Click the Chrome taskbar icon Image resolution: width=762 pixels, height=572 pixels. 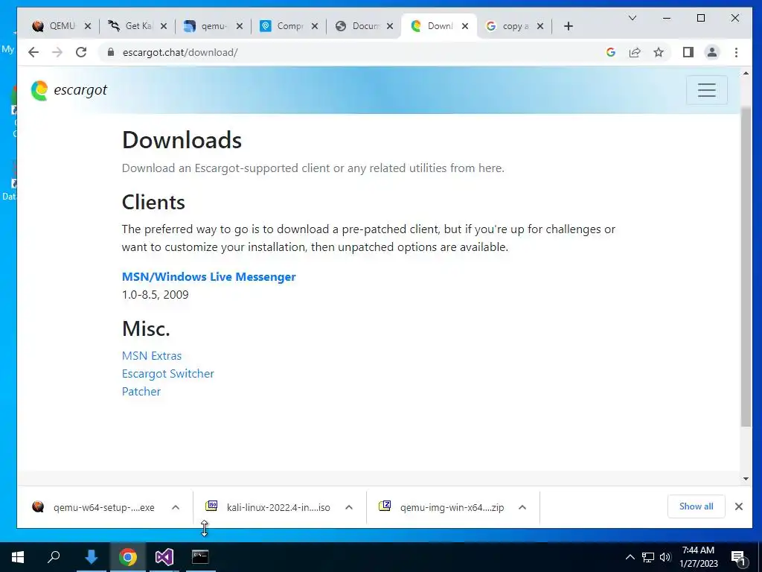pyautogui.click(x=127, y=557)
